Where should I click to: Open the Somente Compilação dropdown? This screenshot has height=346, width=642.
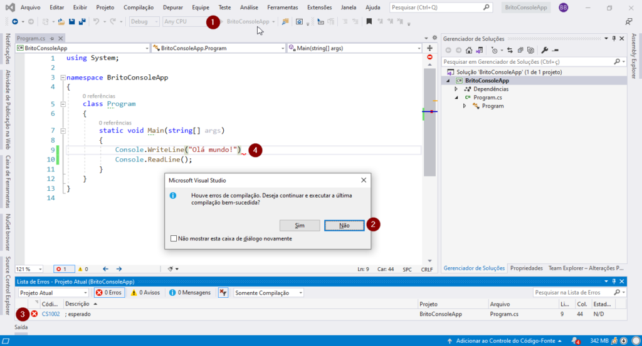[x=268, y=292]
